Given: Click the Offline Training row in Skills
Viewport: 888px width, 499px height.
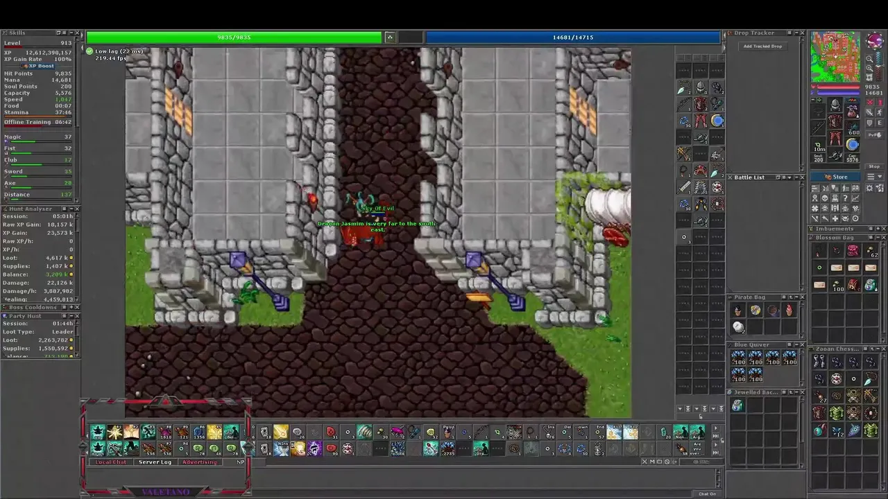Looking at the screenshot, I should pyautogui.click(x=38, y=122).
